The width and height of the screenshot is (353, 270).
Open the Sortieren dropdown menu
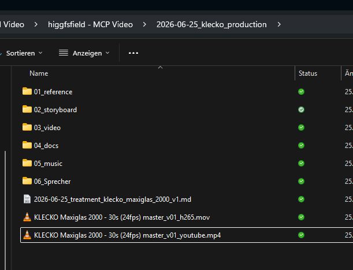click(24, 53)
